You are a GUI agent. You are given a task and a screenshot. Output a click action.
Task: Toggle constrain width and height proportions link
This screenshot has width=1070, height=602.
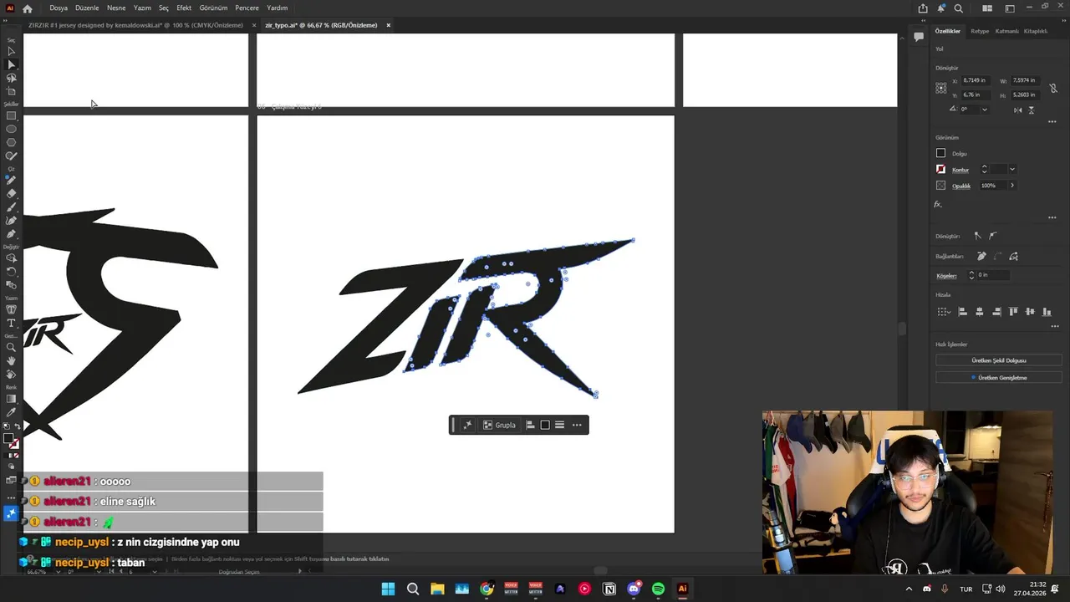[x=1053, y=88]
